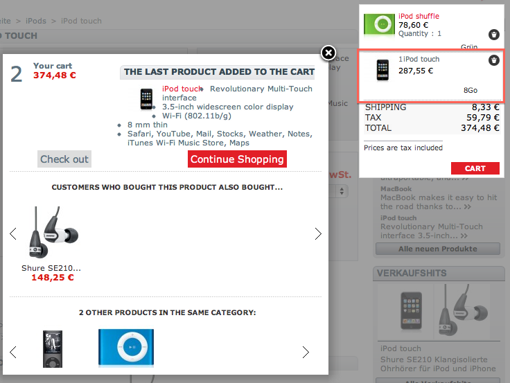510x383 pixels.
Task: Click the 148,25 € Shure price
Action: pyautogui.click(x=53, y=277)
